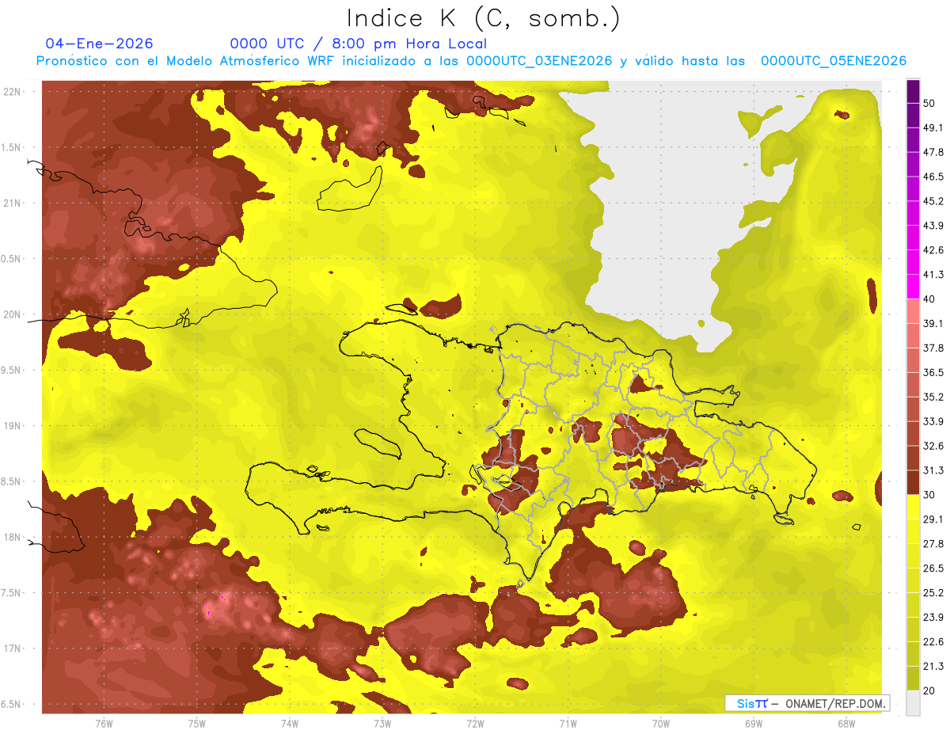
Task: Click the '04-Ene-2026' date label
Action: tap(100, 44)
